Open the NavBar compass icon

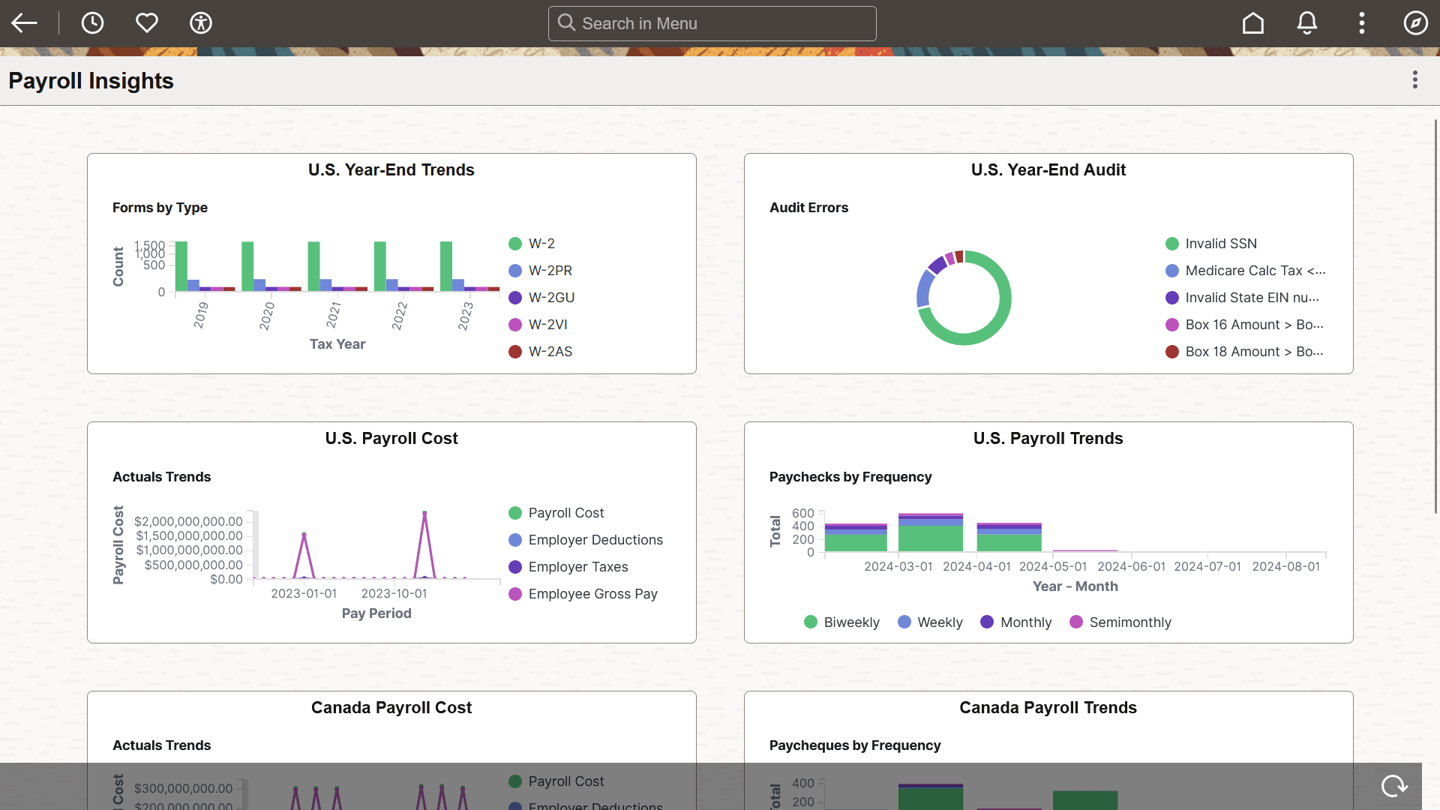point(1416,22)
